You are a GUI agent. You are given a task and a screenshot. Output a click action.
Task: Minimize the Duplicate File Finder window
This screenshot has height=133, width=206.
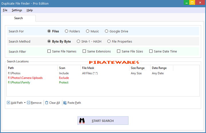[x=187, y=3]
